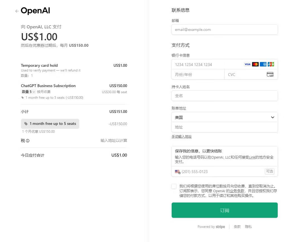Open the seat quantity 数量 5 dropdown
Screen dimensions: 290x242
[28, 92]
